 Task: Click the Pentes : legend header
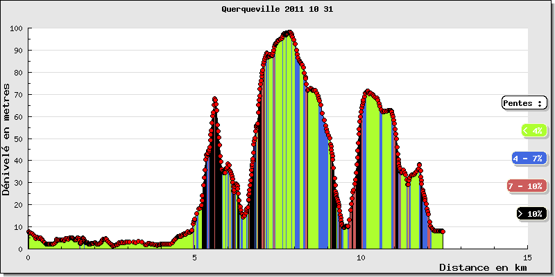524,103
